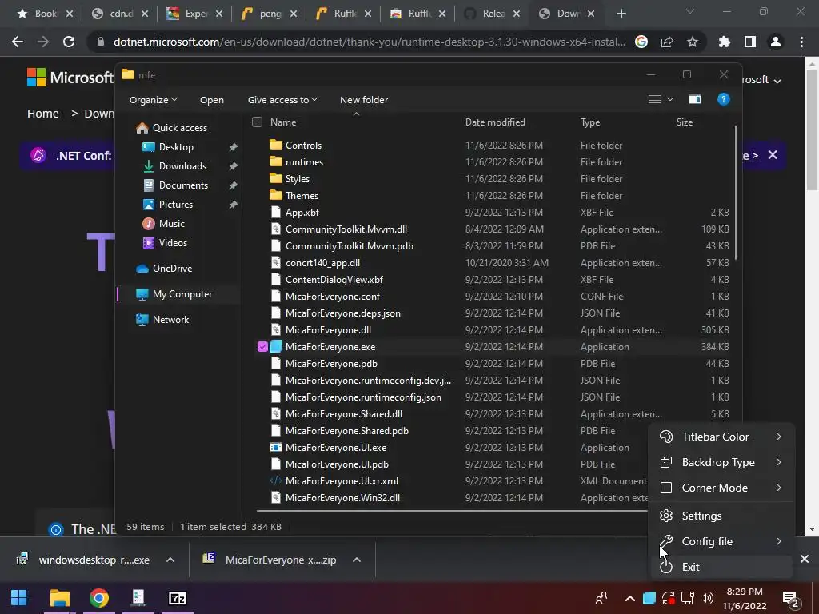Toggle the select-all checkbox in header
Screen dimensions: 819x614
[257, 122]
